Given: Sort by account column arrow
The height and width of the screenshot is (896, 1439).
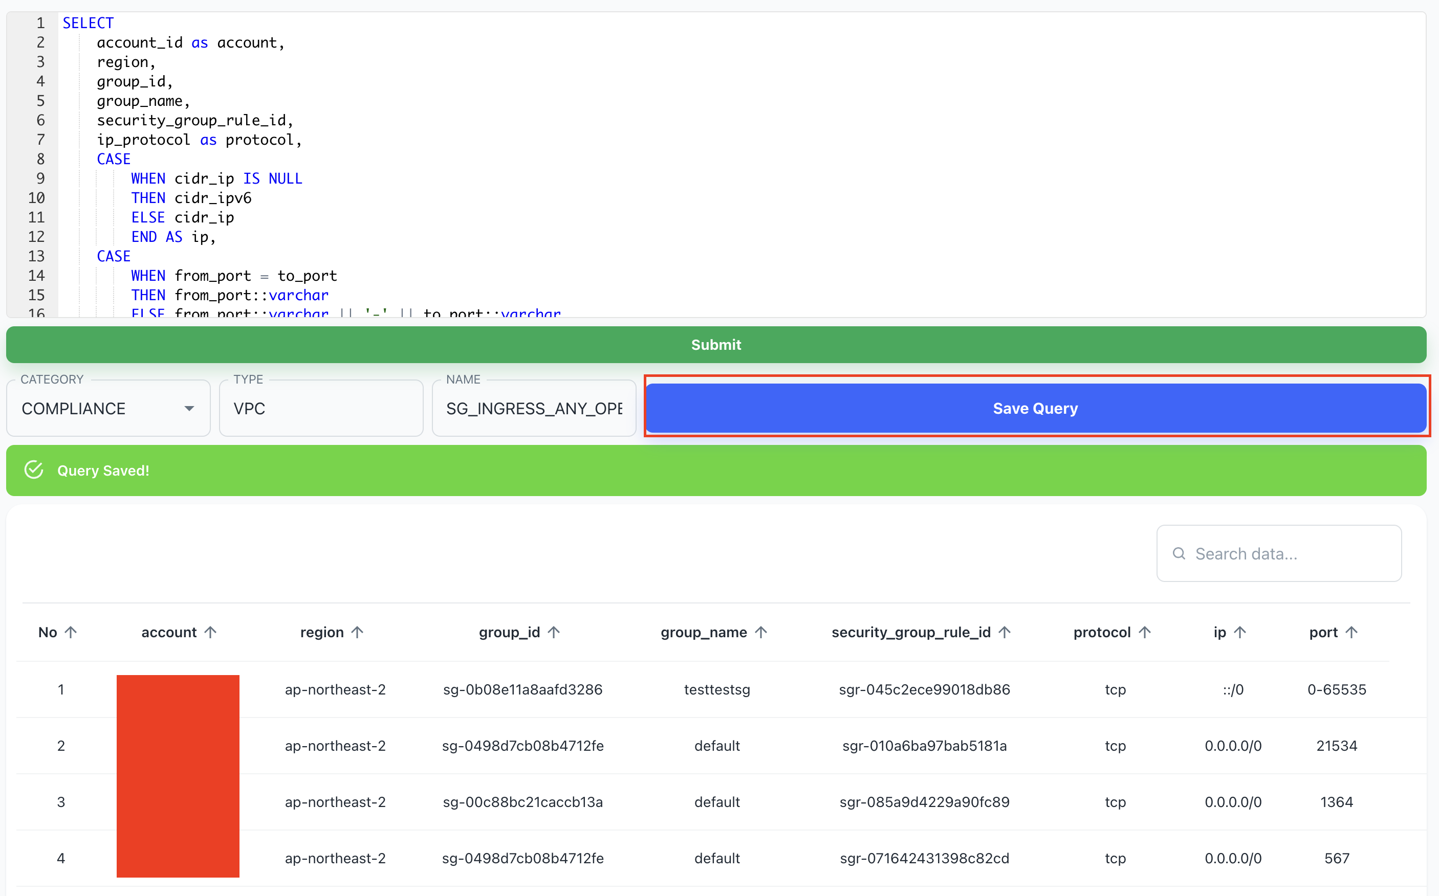Looking at the screenshot, I should point(210,632).
